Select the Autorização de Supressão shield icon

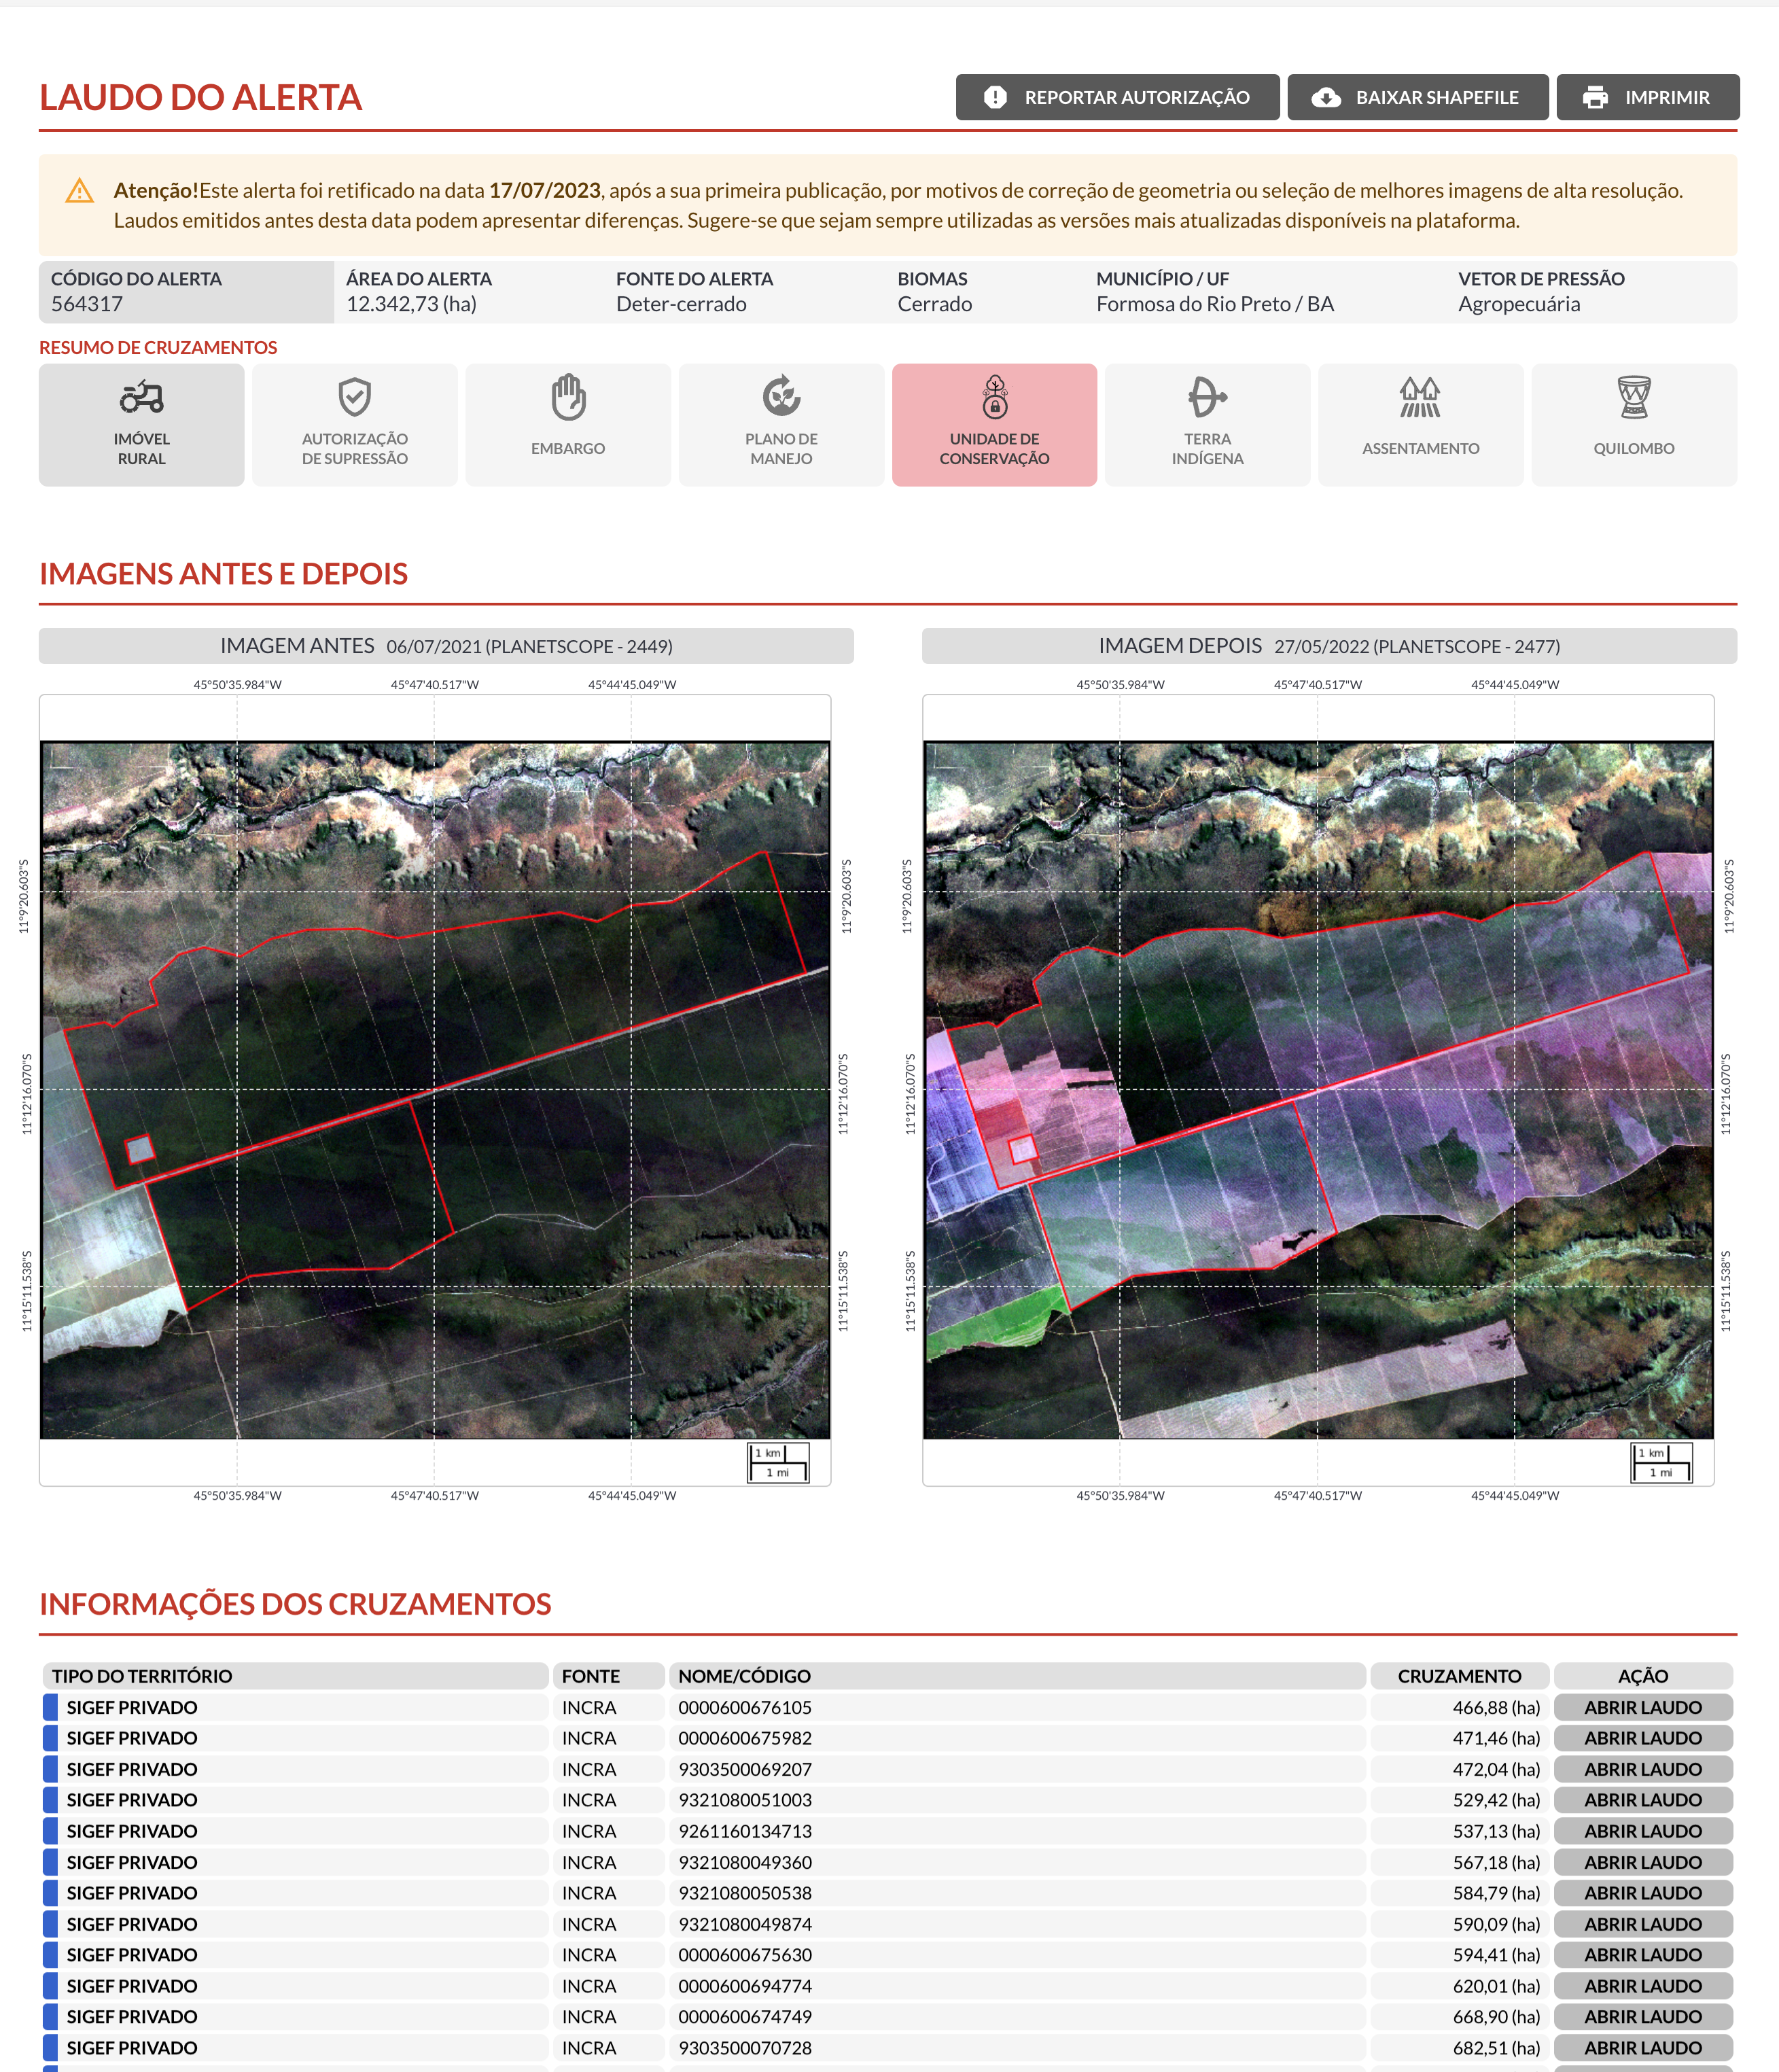tap(354, 398)
